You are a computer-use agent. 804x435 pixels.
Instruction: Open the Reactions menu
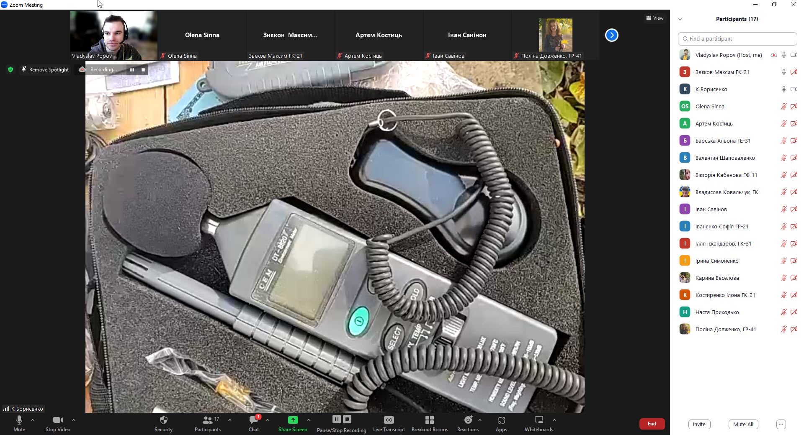[468, 423]
